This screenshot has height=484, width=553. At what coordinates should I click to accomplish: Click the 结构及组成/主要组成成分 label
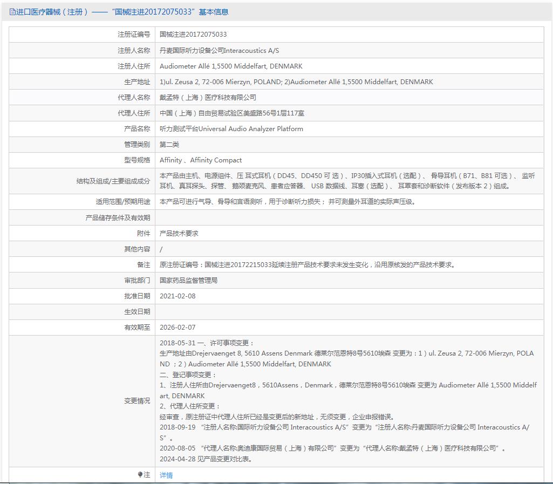(x=113, y=181)
